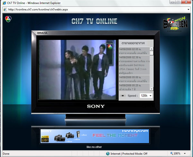
Task: Select the 14/09/2008 02:30 Bell Micro LPGA entry
Action: tap(134, 65)
